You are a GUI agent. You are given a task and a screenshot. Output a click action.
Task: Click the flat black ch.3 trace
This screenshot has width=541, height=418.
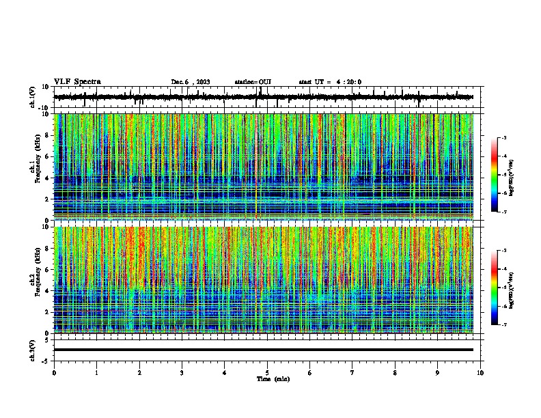[264, 350]
